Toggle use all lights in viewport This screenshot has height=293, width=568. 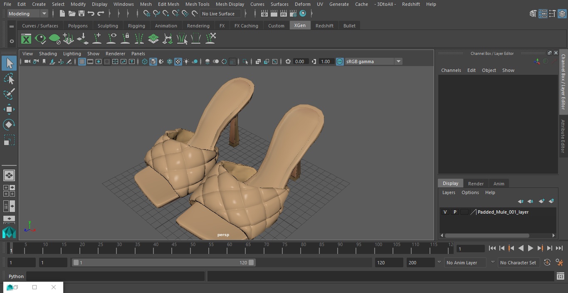tap(186, 62)
